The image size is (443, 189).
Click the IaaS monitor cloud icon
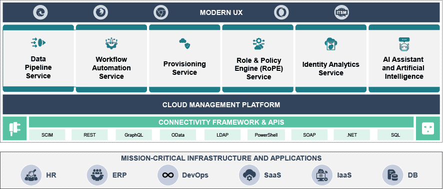[x=322, y=175]
